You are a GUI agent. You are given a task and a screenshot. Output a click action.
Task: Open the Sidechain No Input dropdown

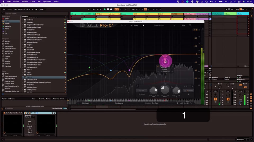[x=30, y=117]
